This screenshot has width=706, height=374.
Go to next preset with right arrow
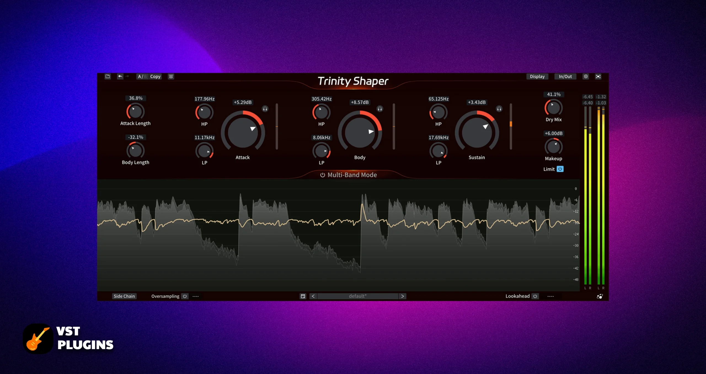pyautogui.click(x=403, y=296)
